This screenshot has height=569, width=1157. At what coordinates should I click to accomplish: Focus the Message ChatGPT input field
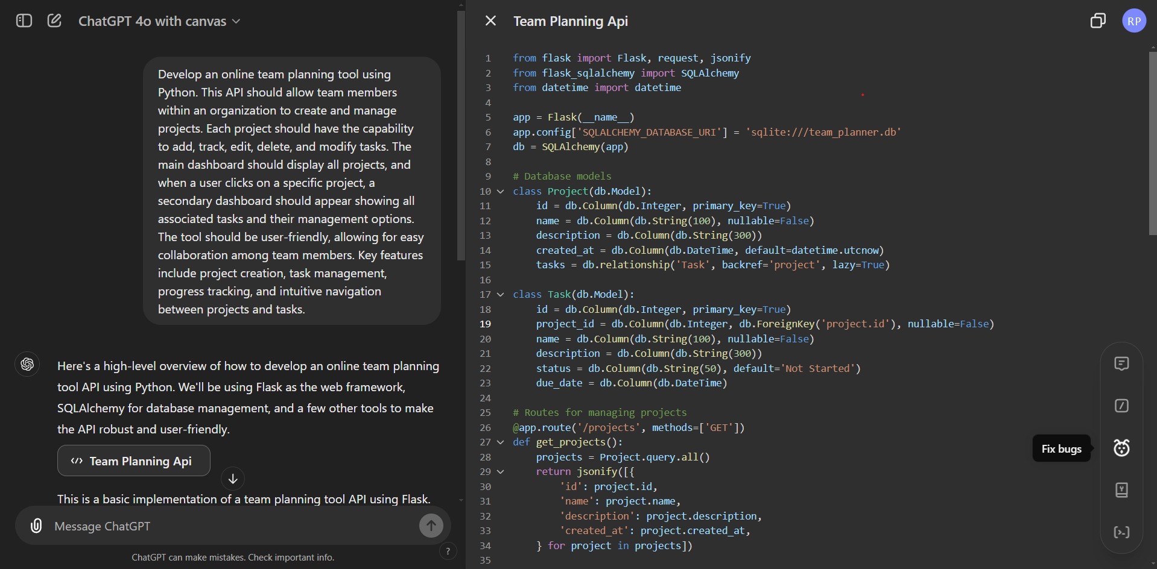pos(233,526)
